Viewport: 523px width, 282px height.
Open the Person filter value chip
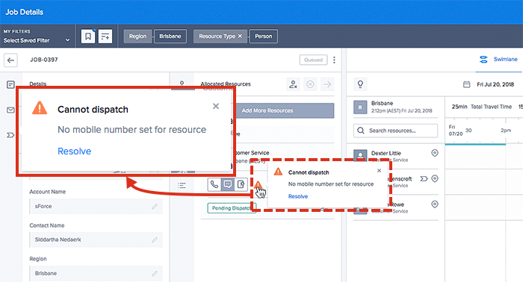(x=264, y=37)
